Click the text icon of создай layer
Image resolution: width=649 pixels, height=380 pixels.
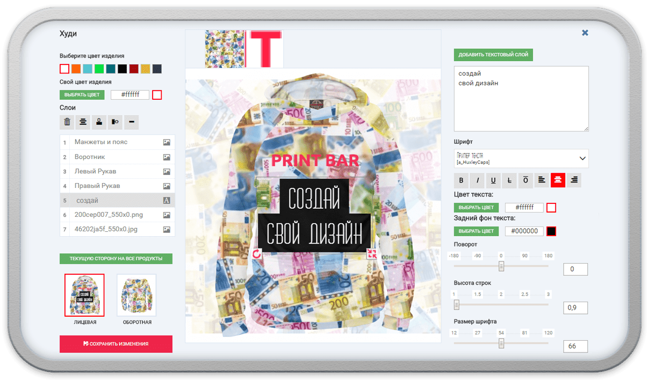[x=167, y=200]
